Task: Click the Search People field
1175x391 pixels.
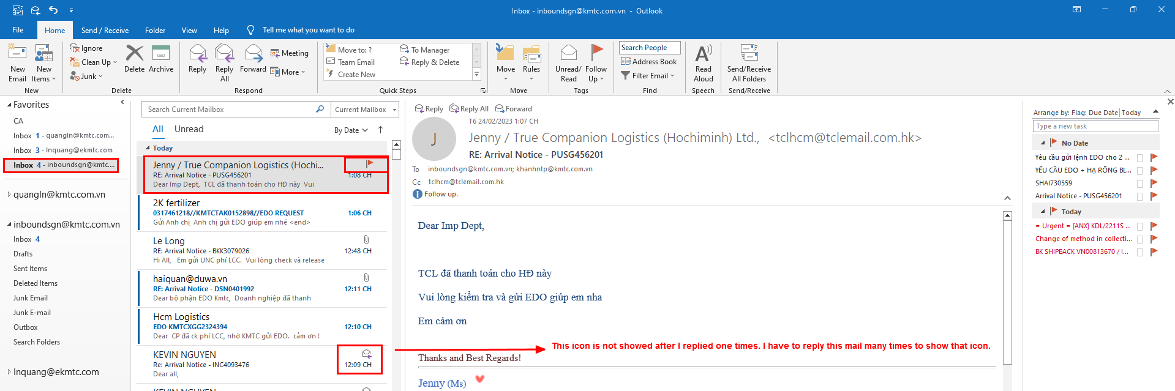Action: [650, 48]
